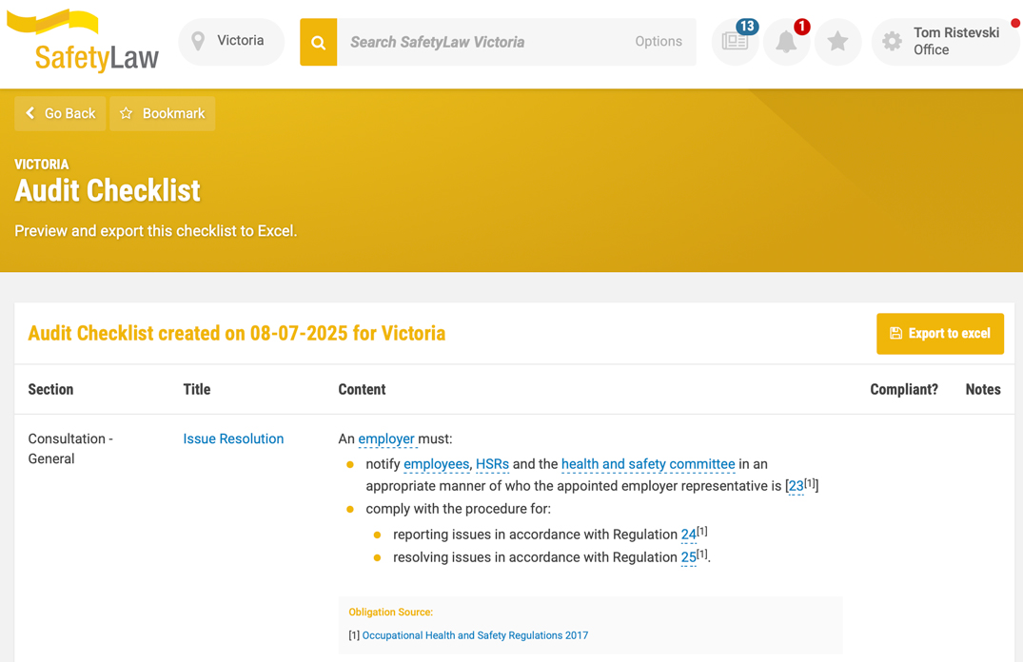Click the settings gear icon

pos(892,42)
